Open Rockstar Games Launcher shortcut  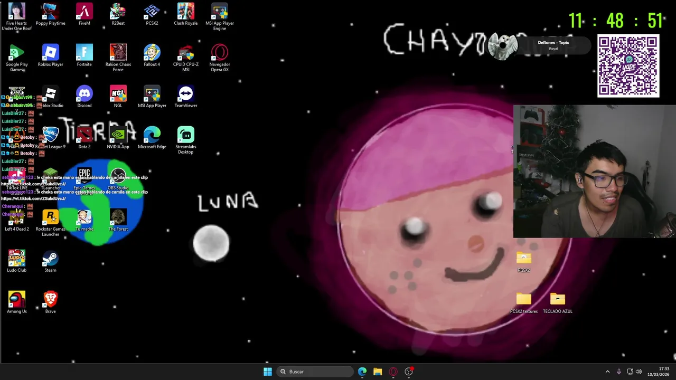[x=51, y=223]
